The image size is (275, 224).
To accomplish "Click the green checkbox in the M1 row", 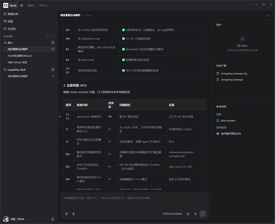I will pos(123,30).
